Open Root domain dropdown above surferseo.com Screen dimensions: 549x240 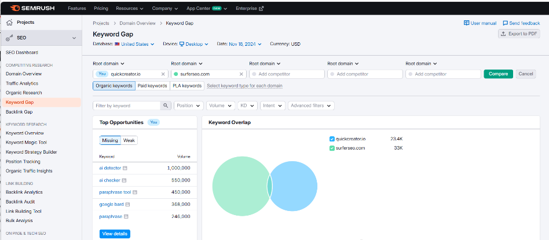tap(187, 64)
